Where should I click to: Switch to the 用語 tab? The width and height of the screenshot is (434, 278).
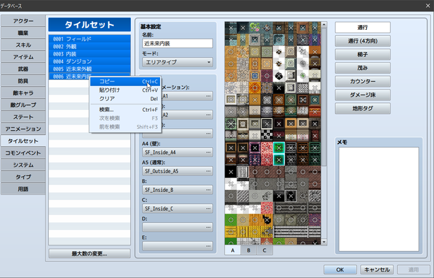tap(23, 189)
